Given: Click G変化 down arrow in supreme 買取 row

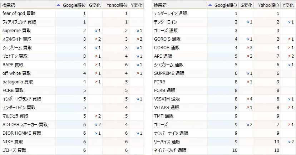Looking at the screenshot, I should coord(91,31).
